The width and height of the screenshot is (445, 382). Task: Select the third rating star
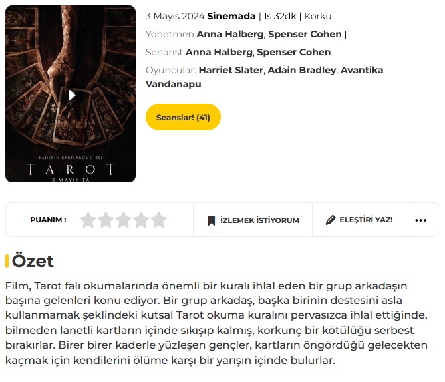pyautogui.click(x=124, y=220)
